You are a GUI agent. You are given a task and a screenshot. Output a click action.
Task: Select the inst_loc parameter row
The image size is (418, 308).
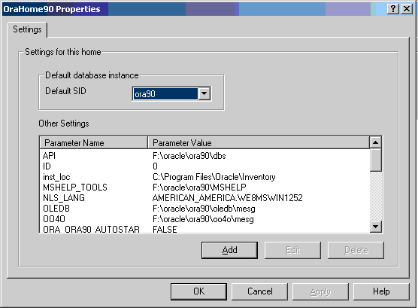point(204,177)
